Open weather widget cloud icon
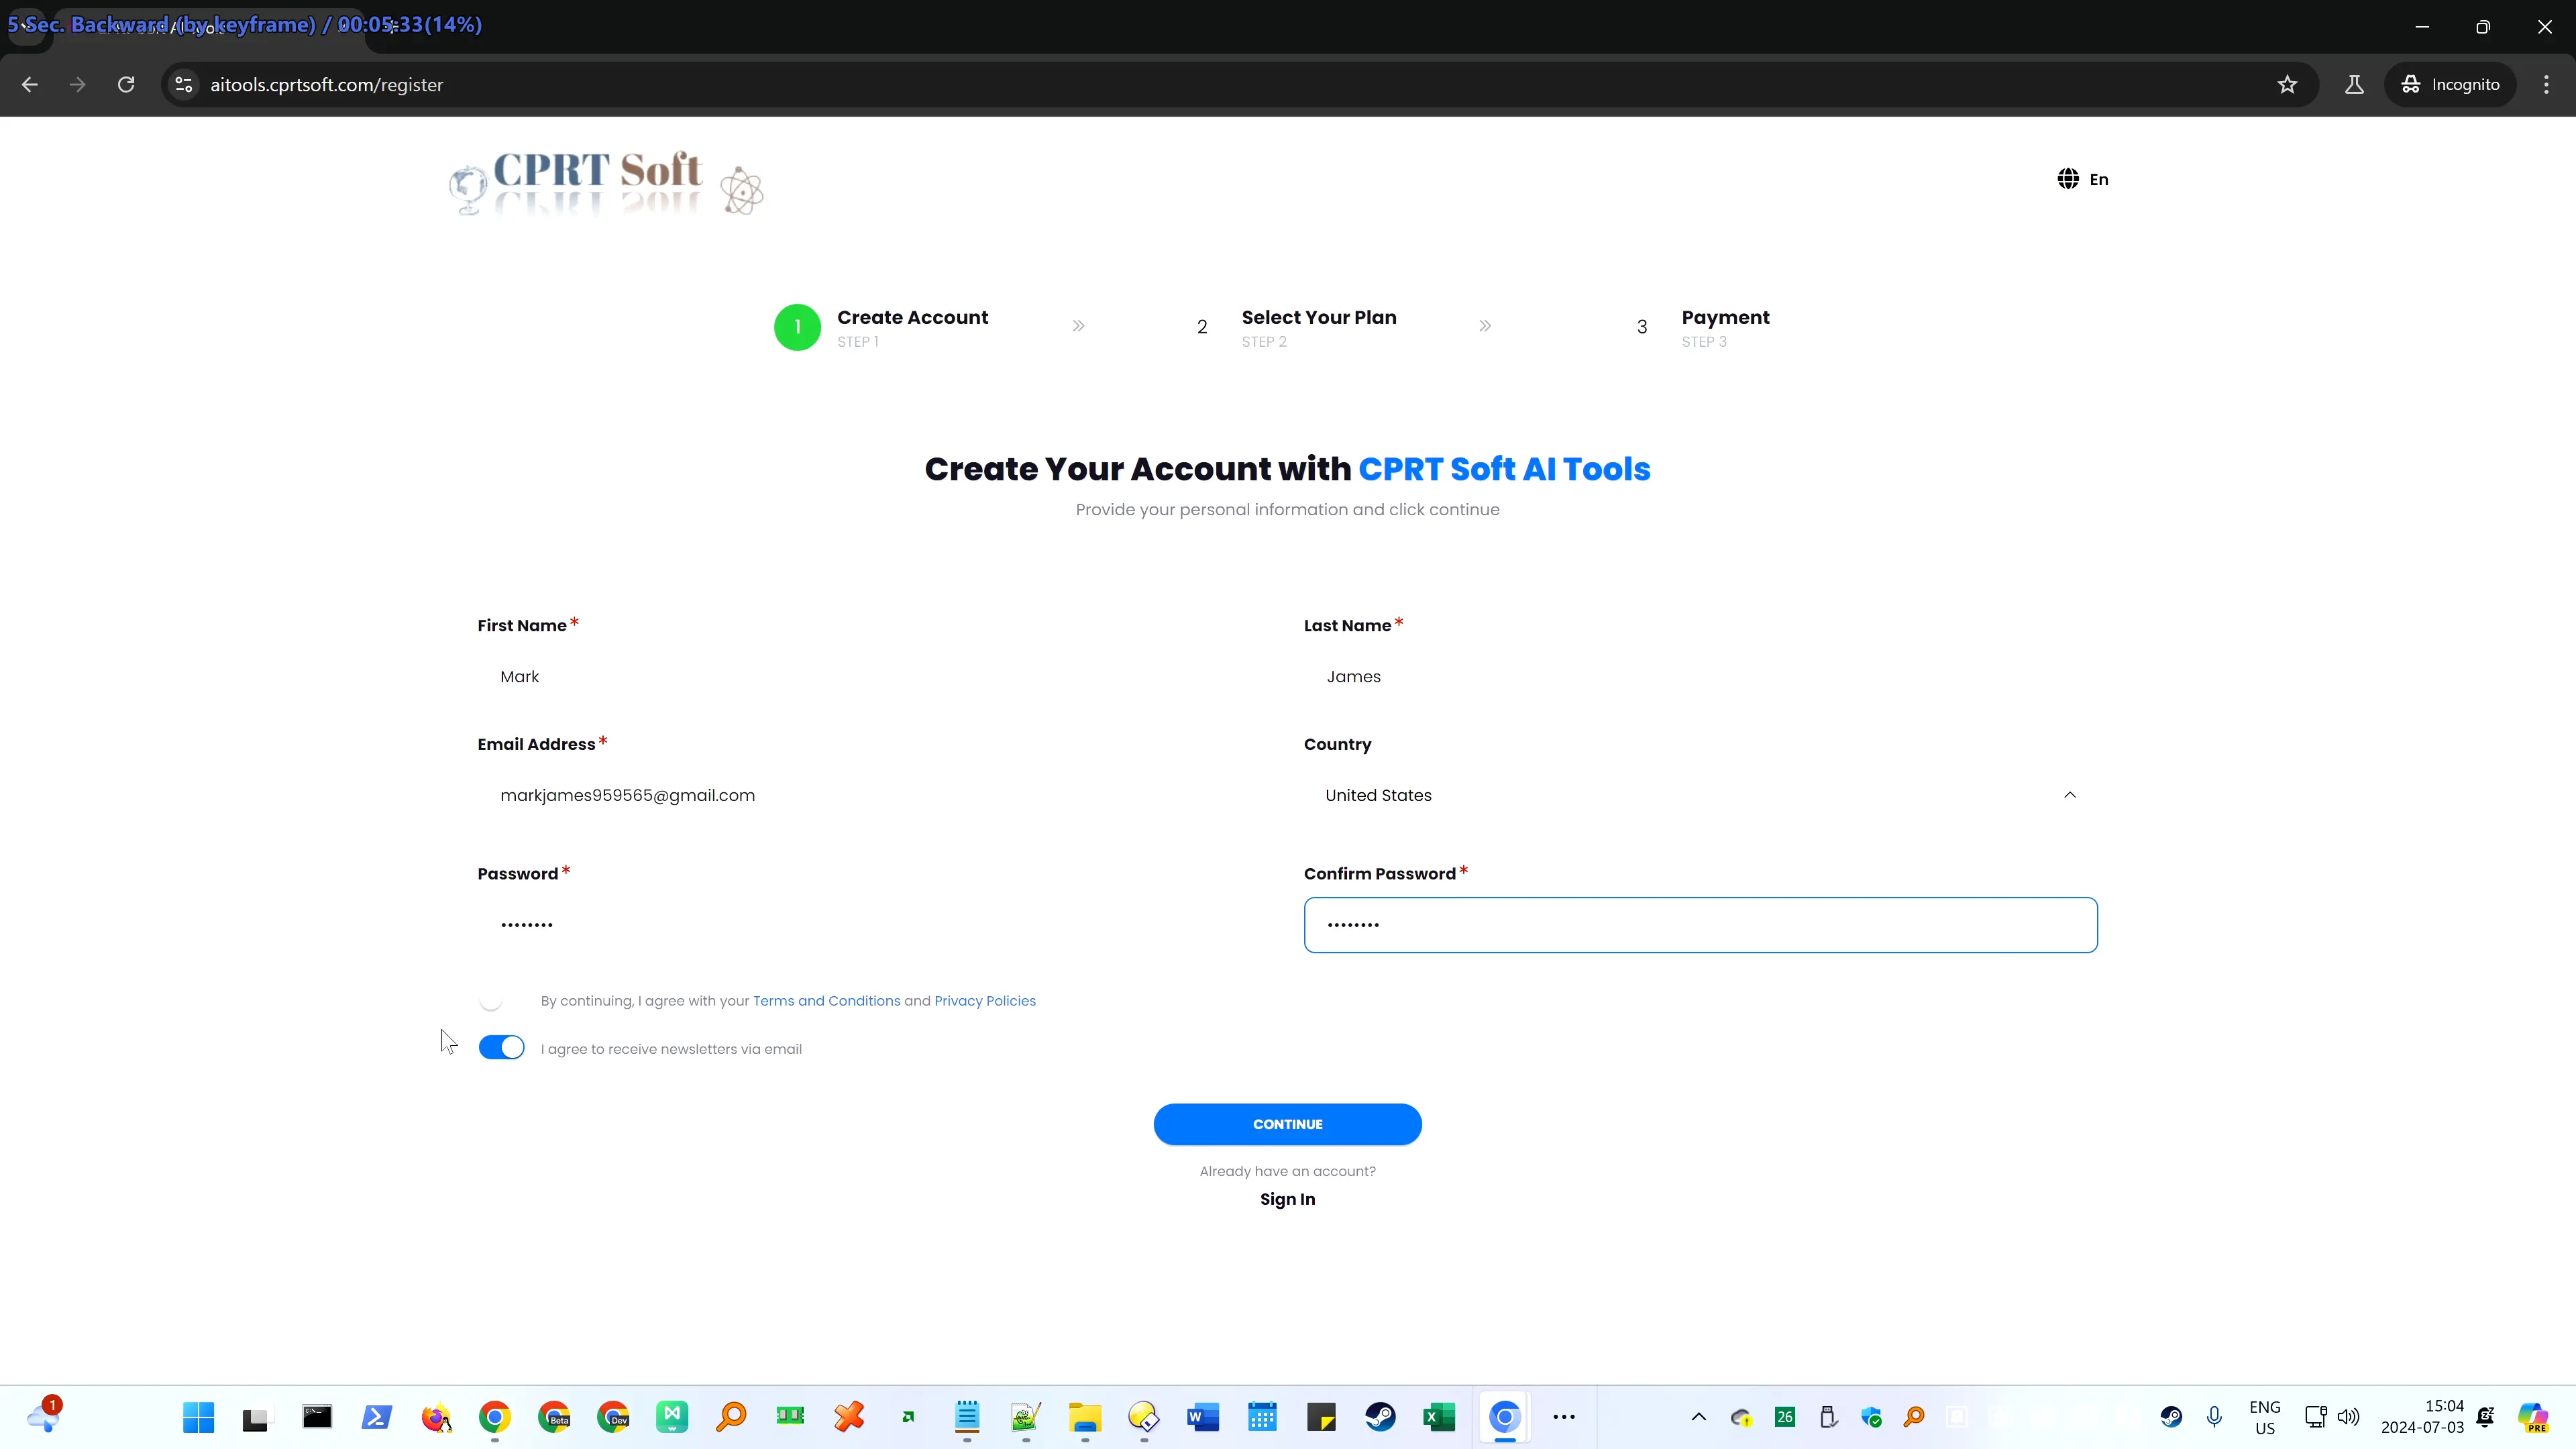2576x1449 pixels. click(44, 1416)
